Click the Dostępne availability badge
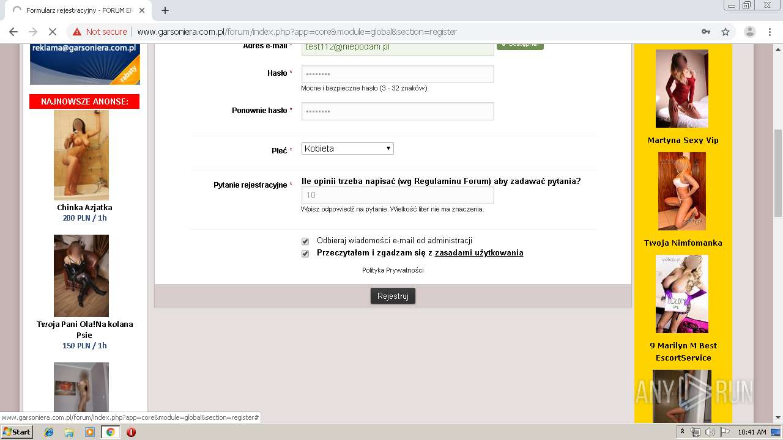The width and height of the screenshot is (783, 440). click(x=520, y=45)
